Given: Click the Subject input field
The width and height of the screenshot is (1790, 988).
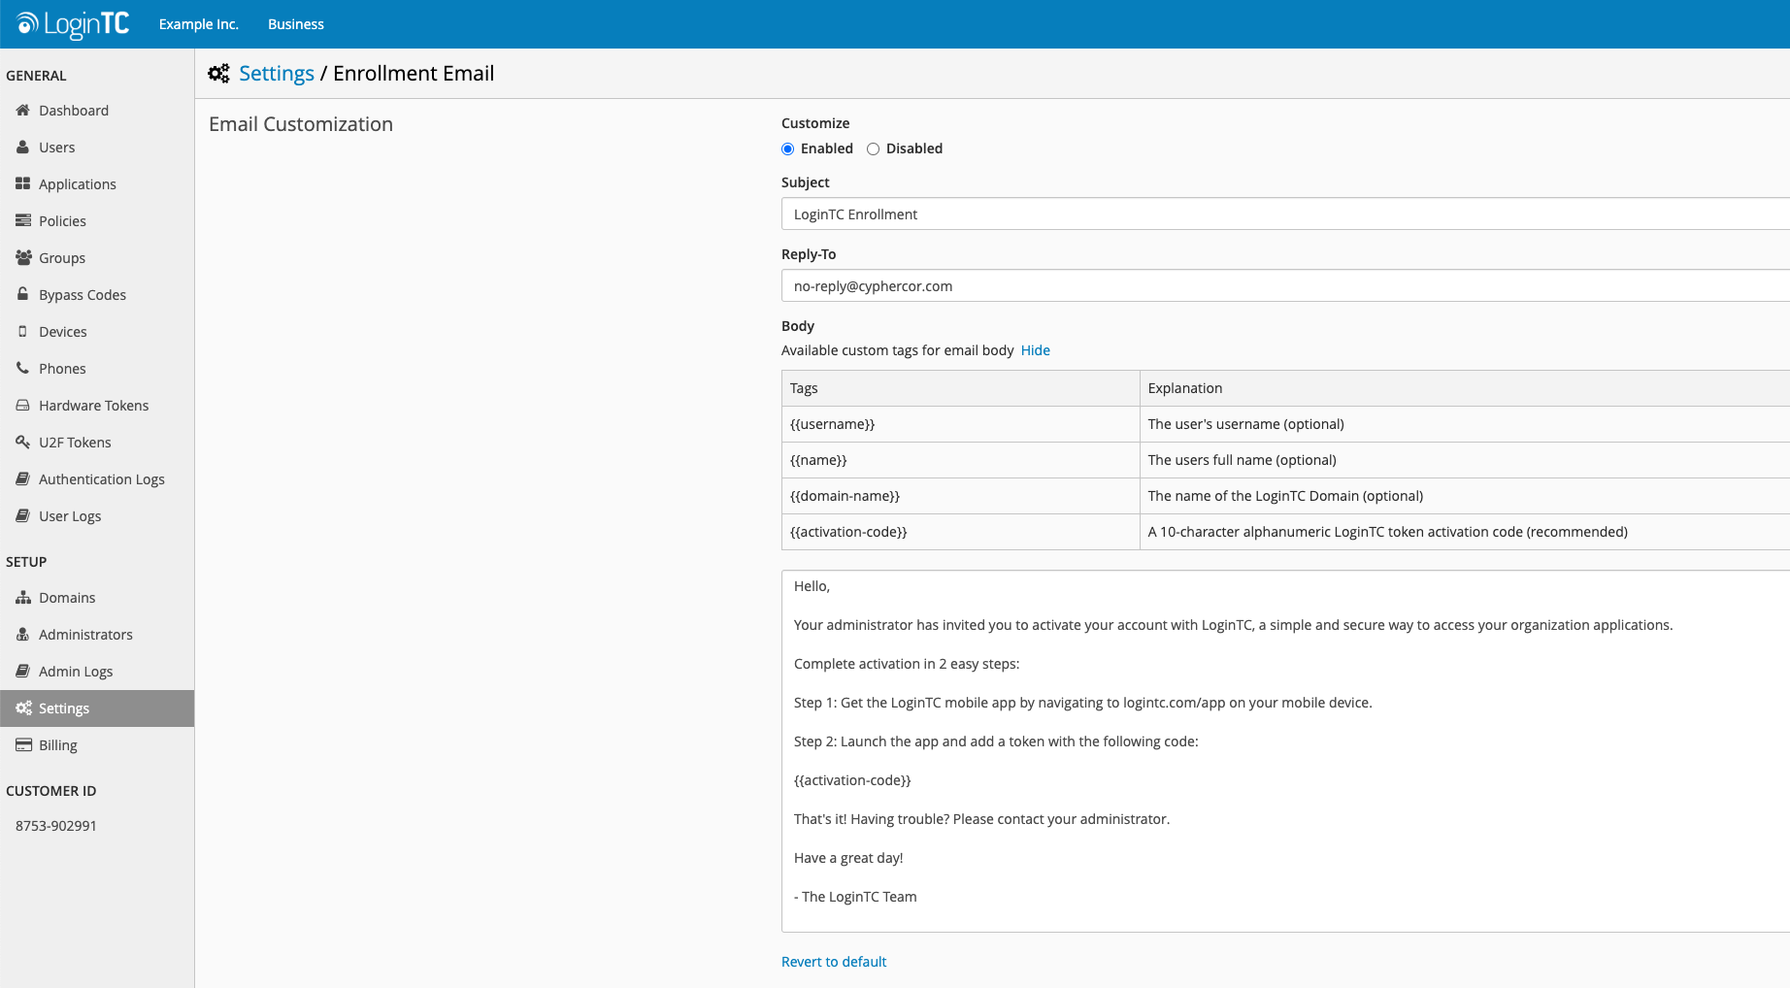Looking at the screenshot, I should tap(1285, 214).
